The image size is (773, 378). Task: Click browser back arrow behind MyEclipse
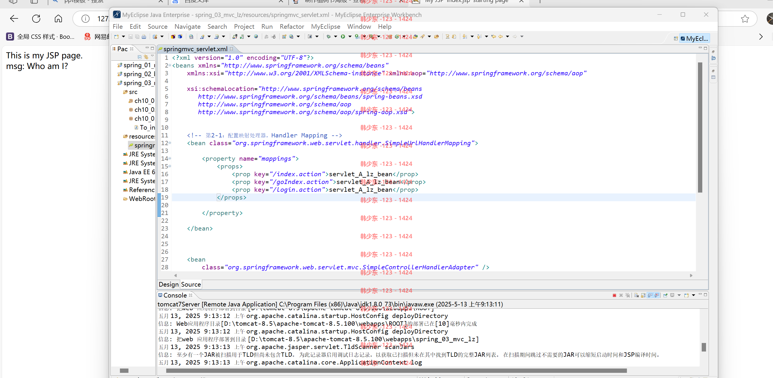14,19
